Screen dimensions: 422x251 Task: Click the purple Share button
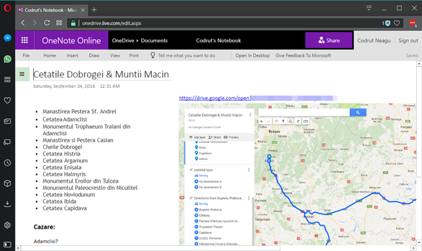[x=329, y=40]
